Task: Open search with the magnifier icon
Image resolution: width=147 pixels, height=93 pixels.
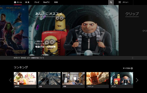Action: click(111, 2)
